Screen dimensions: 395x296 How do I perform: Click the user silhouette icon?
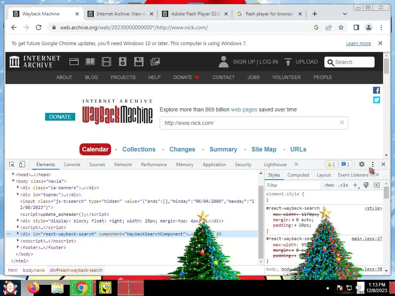point(223,62)
